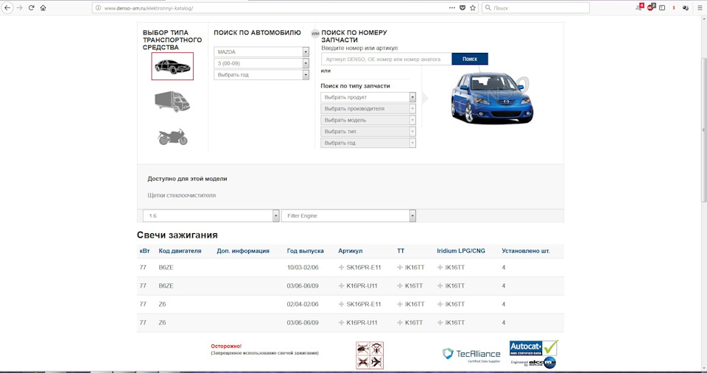Screen dimensions: 707x373
Task: Click the 'Iridium LPG/CNG' column header
Action: pyautogui.click(x=461, y=251)
